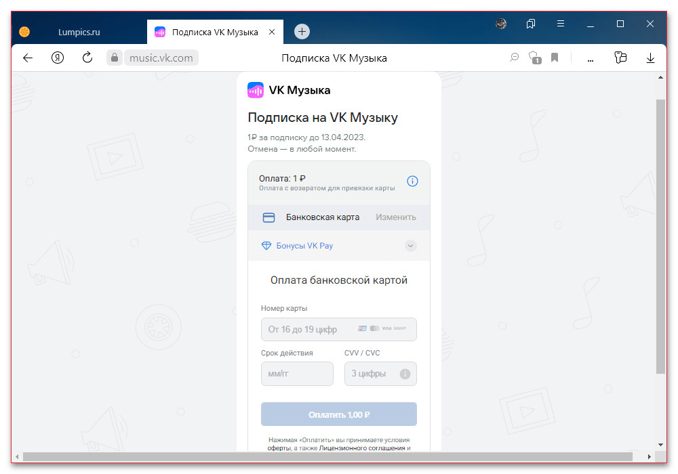The width and height of the screenshot is (678, 474).
Task: Click the Оплатить 1,00 ₽ button
Action: pyautogui.click(x=339, y=414)
